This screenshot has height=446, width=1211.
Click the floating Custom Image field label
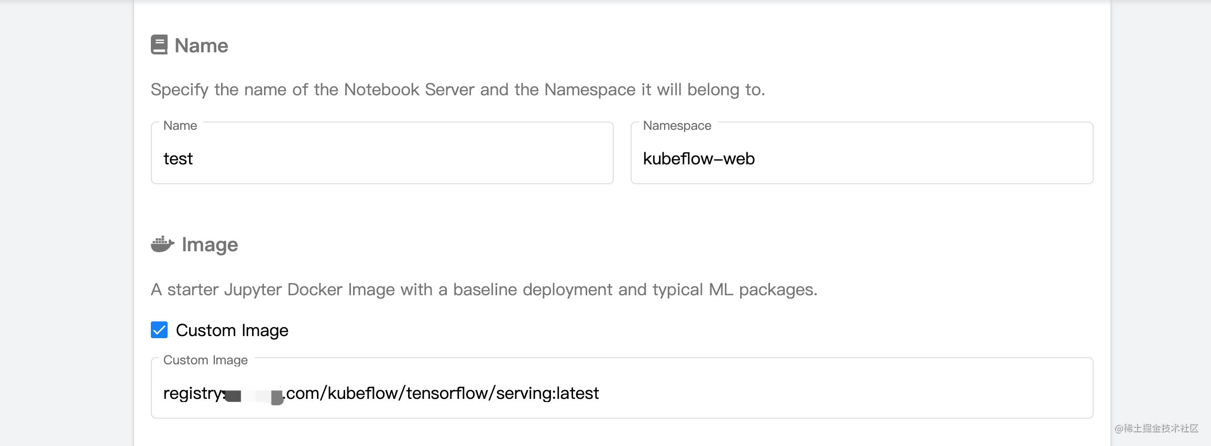click(205, 360)
